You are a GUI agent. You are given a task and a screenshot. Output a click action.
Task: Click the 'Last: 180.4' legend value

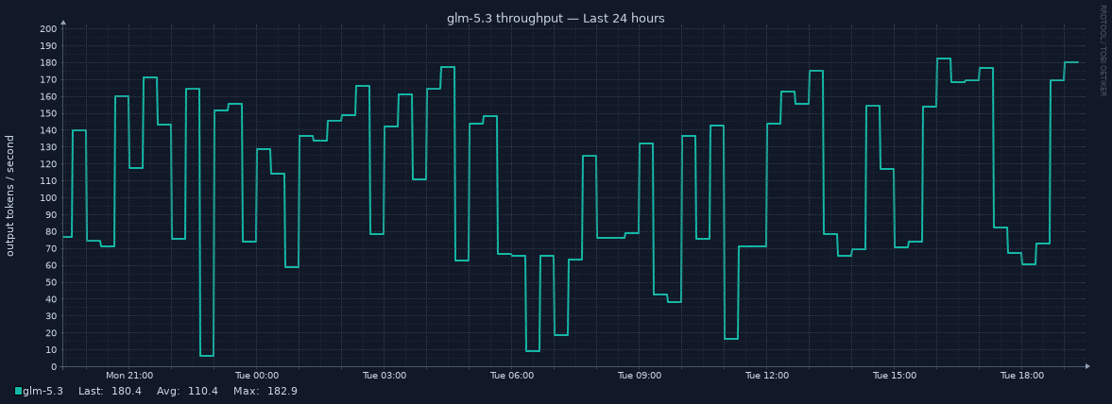pos(110,391)
